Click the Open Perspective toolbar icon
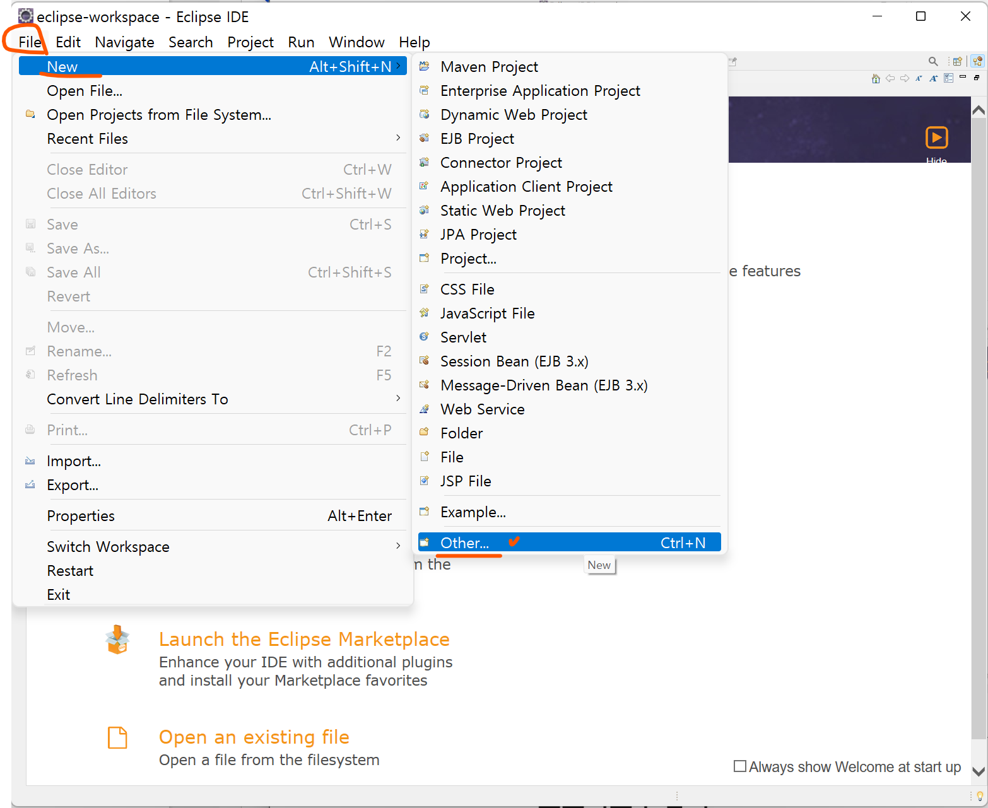Screen dimensions: 988x808 click(x=957, y=61)
